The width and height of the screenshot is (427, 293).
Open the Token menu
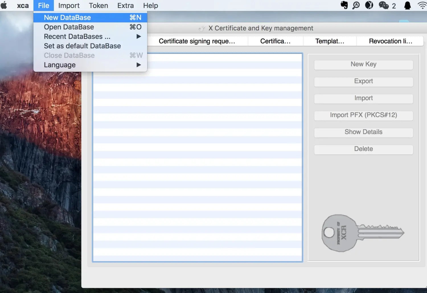pos(98,5)
